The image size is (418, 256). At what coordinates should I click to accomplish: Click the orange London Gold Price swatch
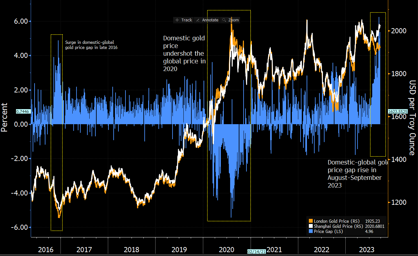[310, 221]
